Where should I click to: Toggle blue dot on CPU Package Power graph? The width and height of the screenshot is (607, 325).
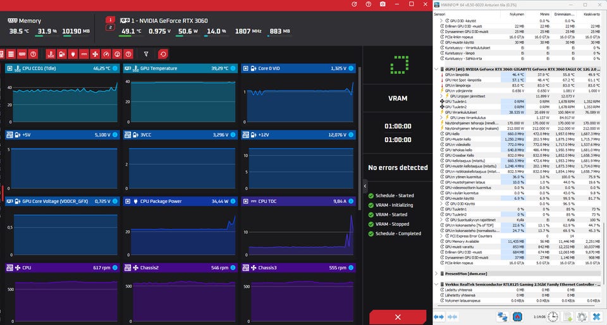point(233,201)
